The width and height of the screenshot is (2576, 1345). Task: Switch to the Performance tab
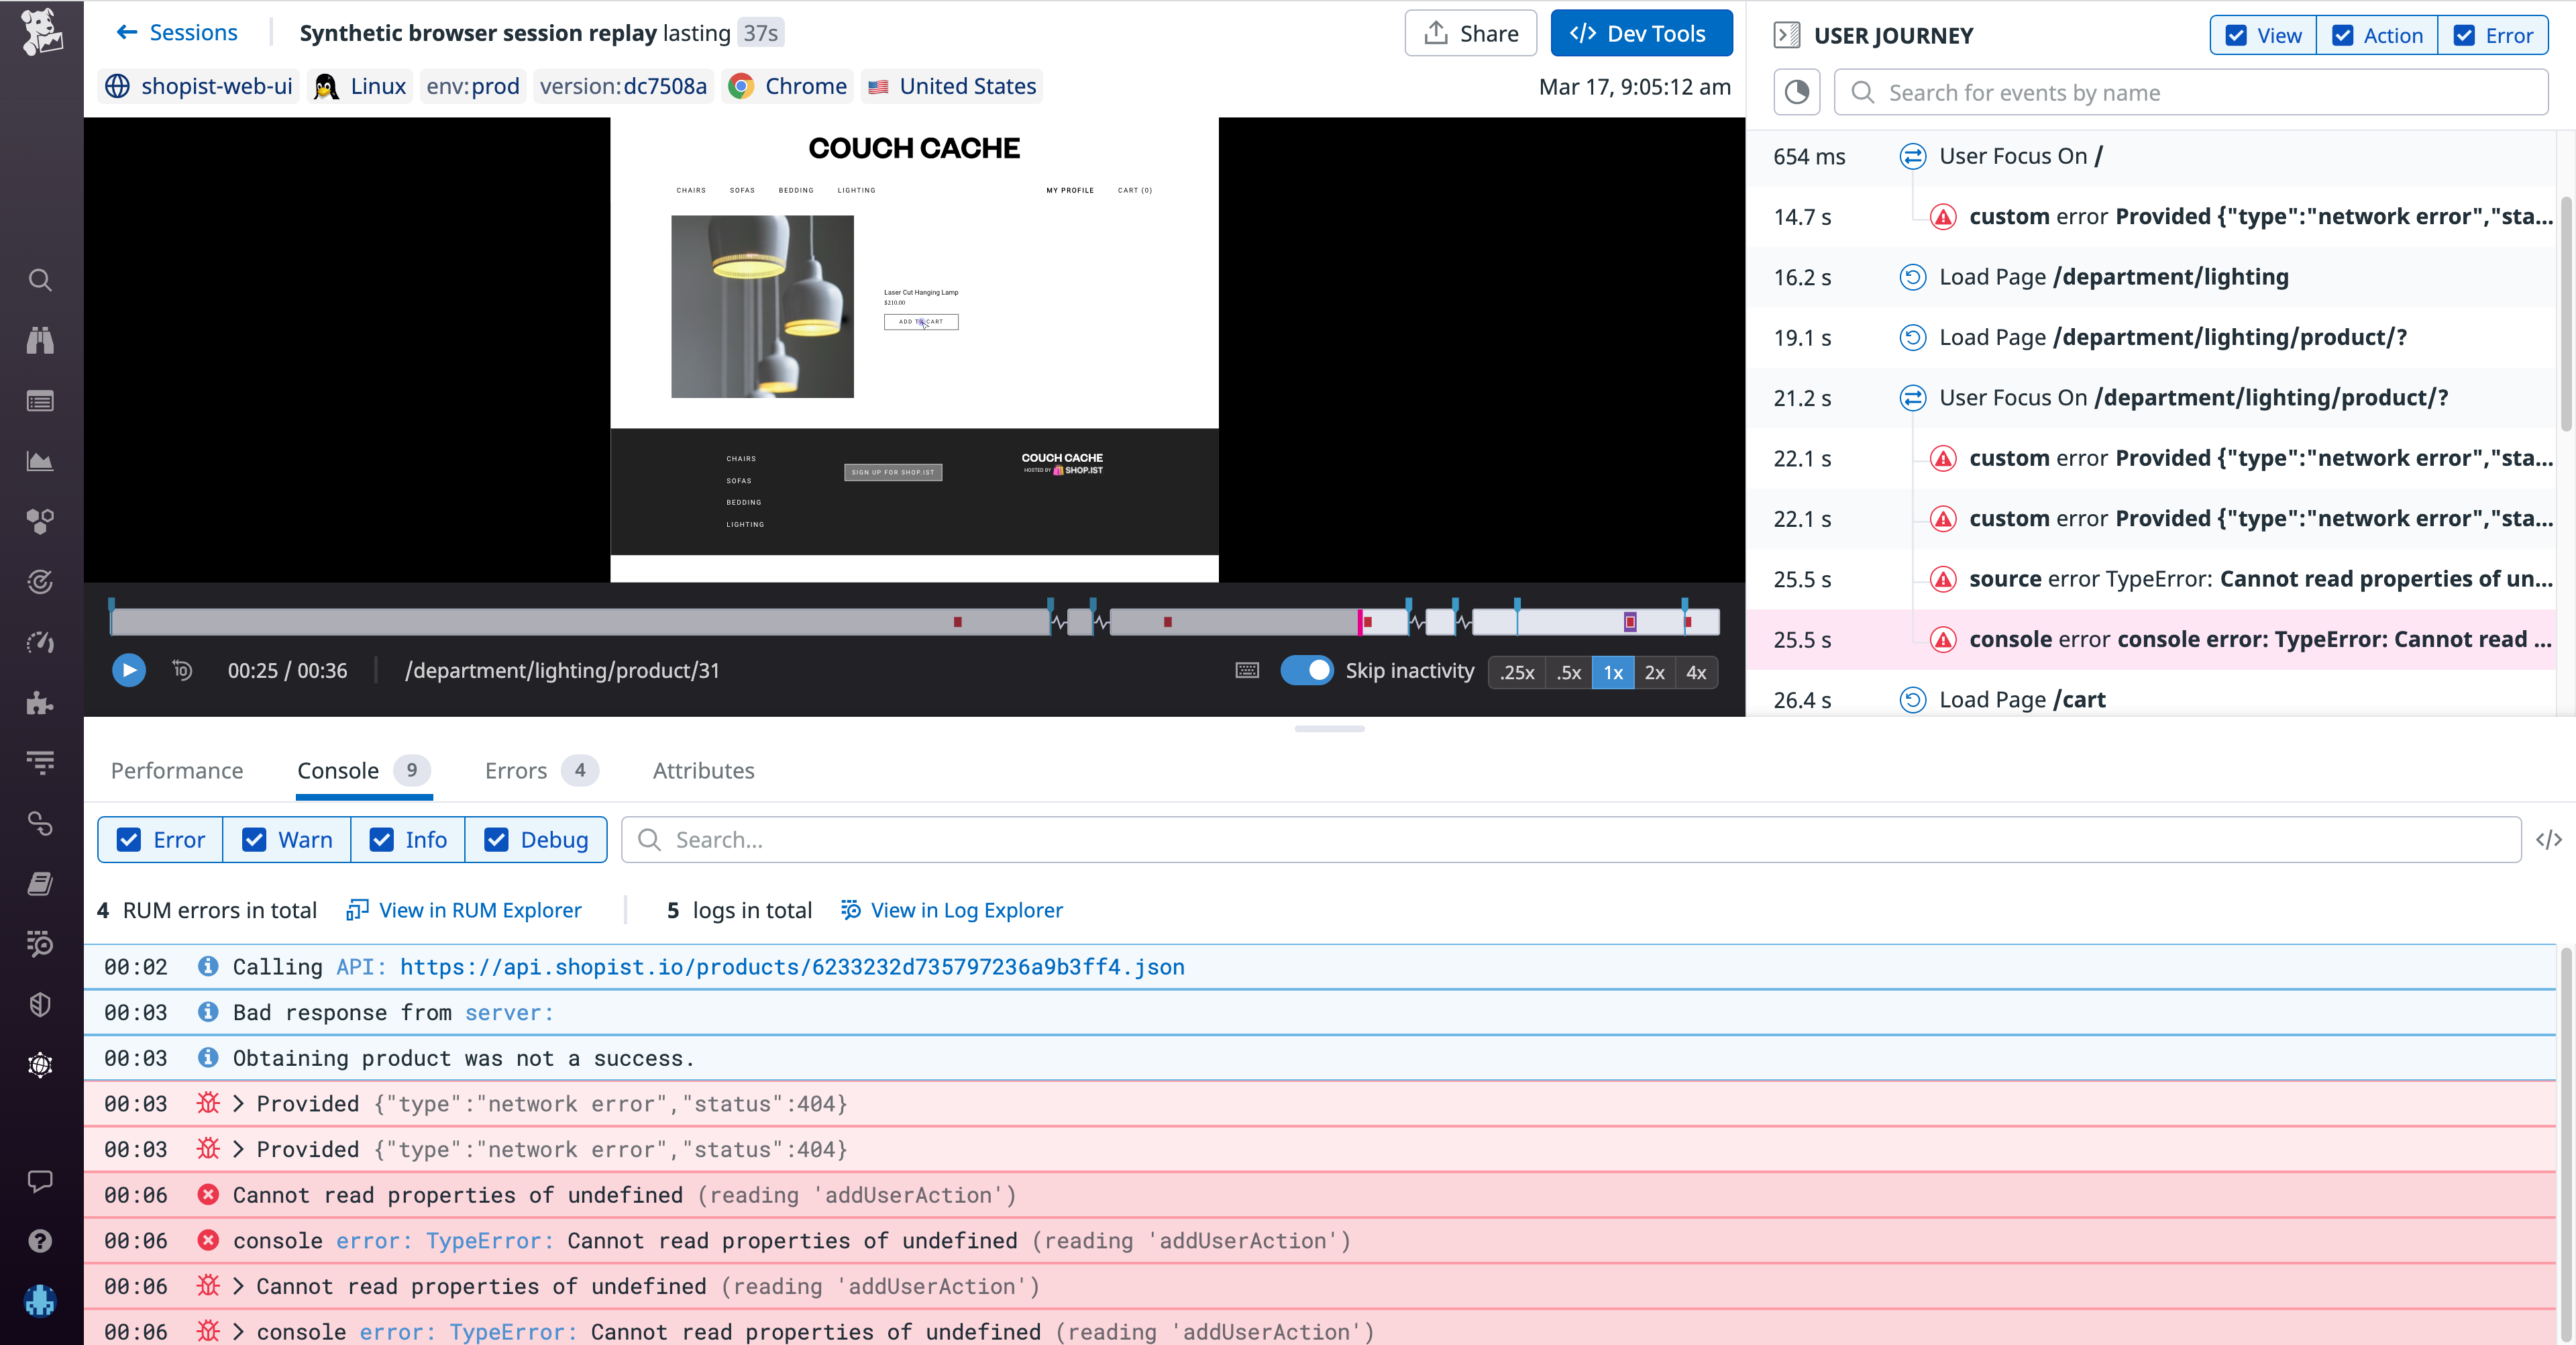pos(177,770)
